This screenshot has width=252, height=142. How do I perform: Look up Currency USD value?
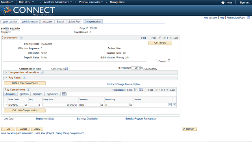[102, 105]
